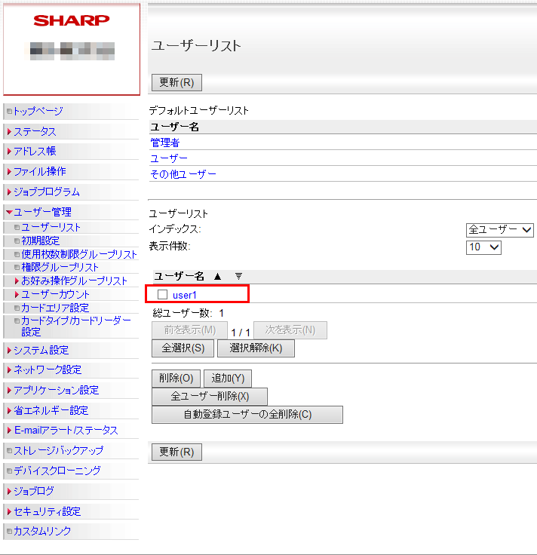537x555 pixels.
Task: Click the descending sort icon beside ユーザー名
Action: pyautogui.click(x=238, y=276)
